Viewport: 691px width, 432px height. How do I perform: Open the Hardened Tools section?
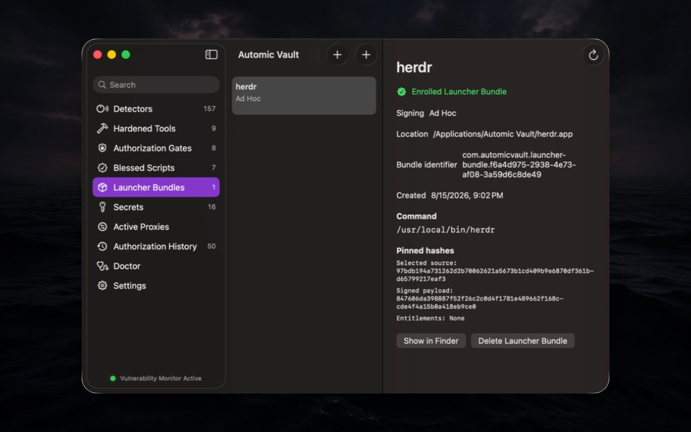click(156, 129)
